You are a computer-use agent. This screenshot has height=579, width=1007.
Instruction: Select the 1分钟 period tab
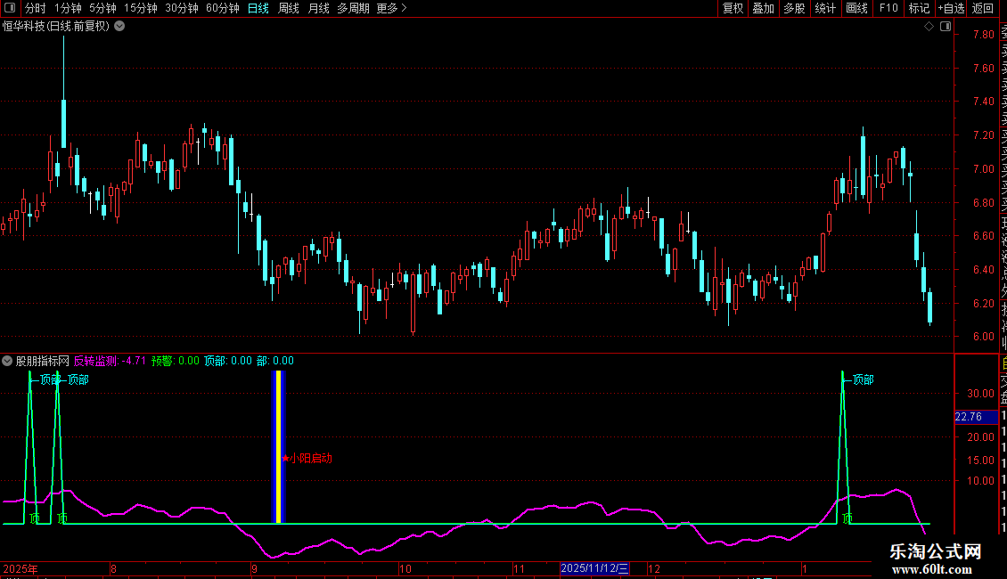tap(68, 8)
